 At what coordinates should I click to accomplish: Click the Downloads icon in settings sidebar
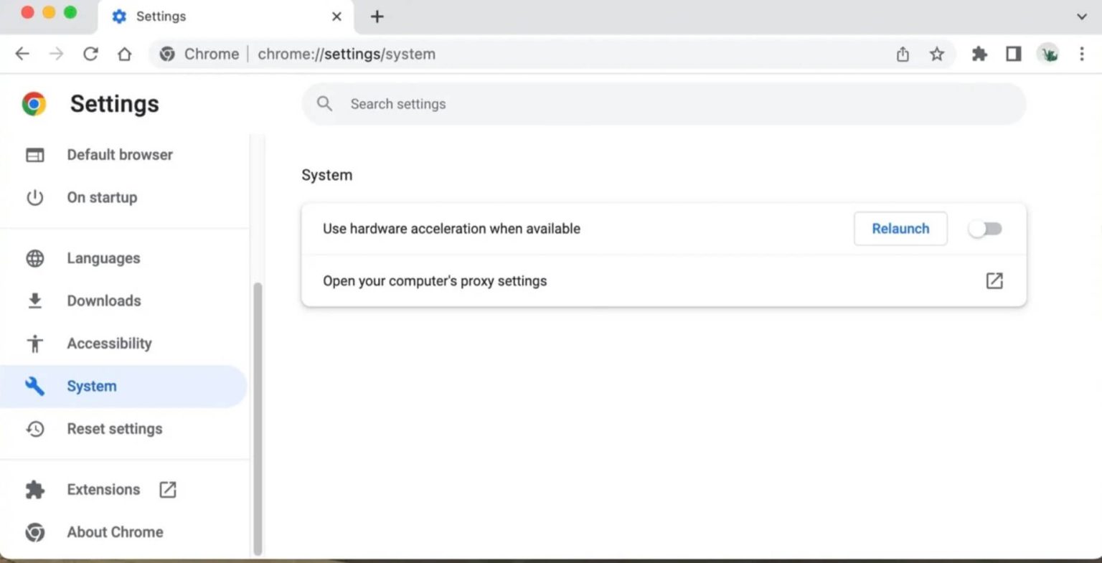[x=34, y=301]
